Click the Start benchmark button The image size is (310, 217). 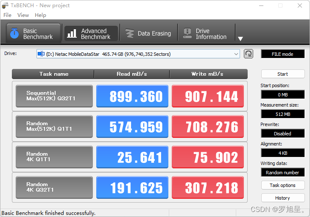[283, 74]
